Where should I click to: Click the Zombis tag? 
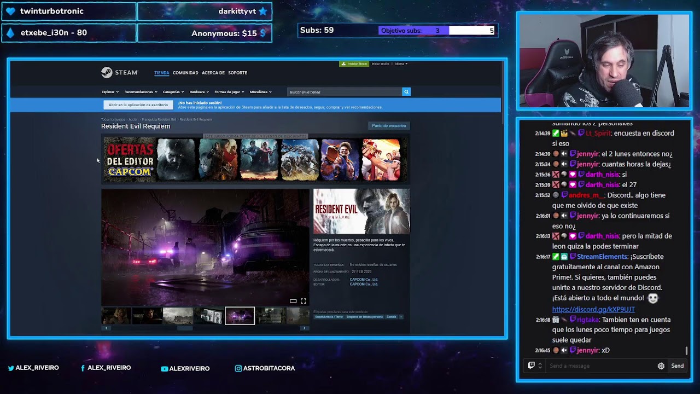click(x=391, y=317)
